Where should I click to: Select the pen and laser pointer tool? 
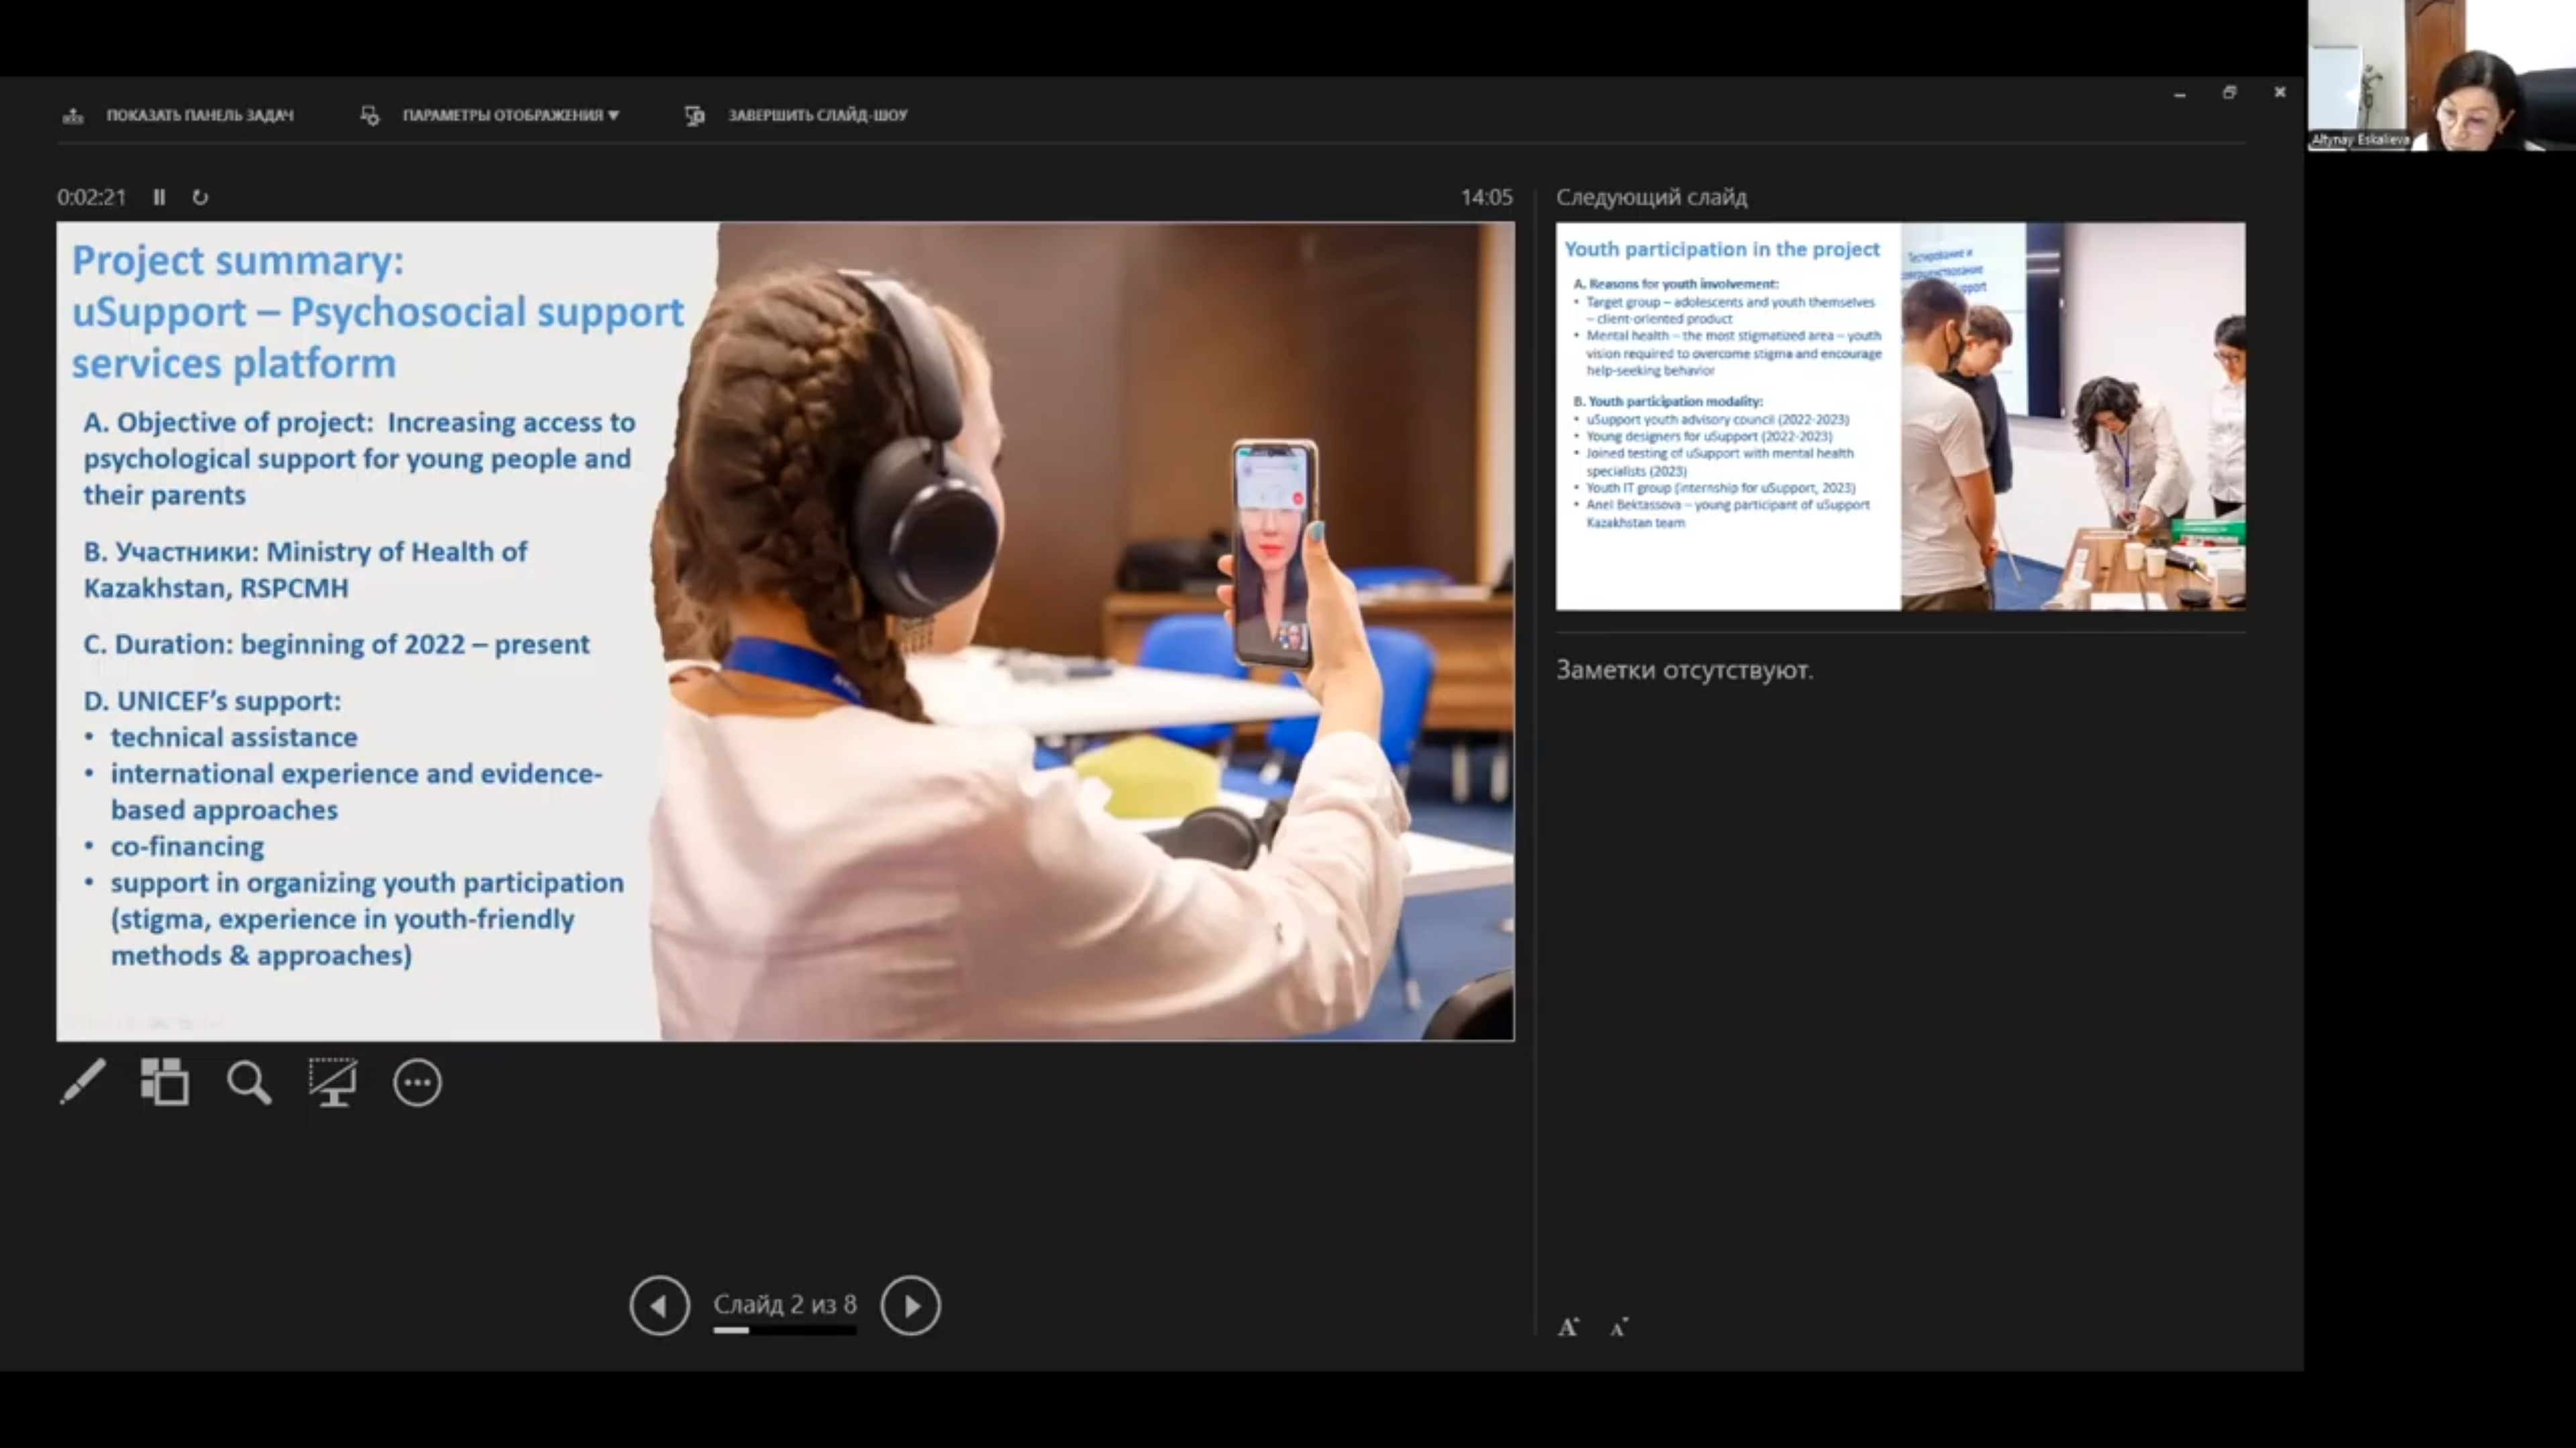click(83, 1082)
